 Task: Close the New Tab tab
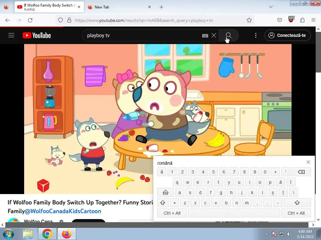click(150, 7)
